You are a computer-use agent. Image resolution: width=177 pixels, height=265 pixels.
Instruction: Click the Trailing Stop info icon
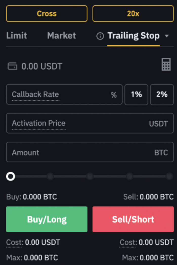(x=100, y=36)
